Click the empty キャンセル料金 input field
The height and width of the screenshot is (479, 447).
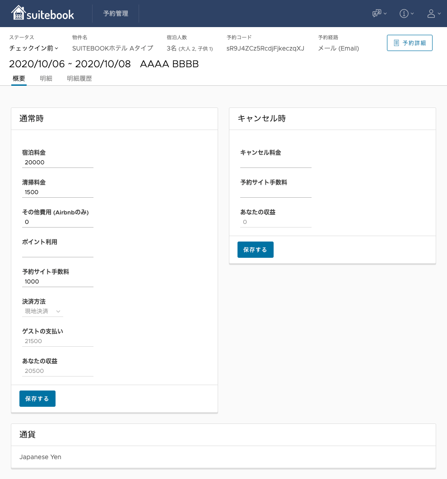(275, 162)
